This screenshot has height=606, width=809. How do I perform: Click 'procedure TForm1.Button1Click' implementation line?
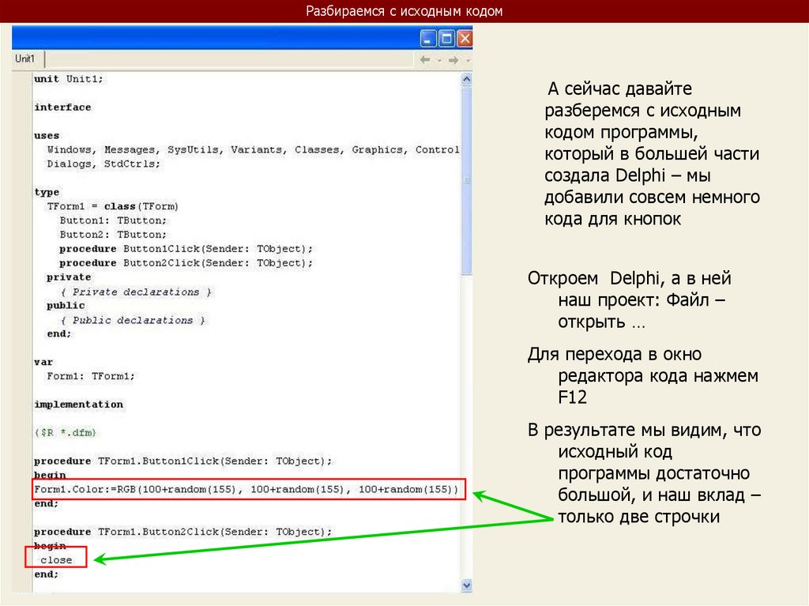click(183, 461)
